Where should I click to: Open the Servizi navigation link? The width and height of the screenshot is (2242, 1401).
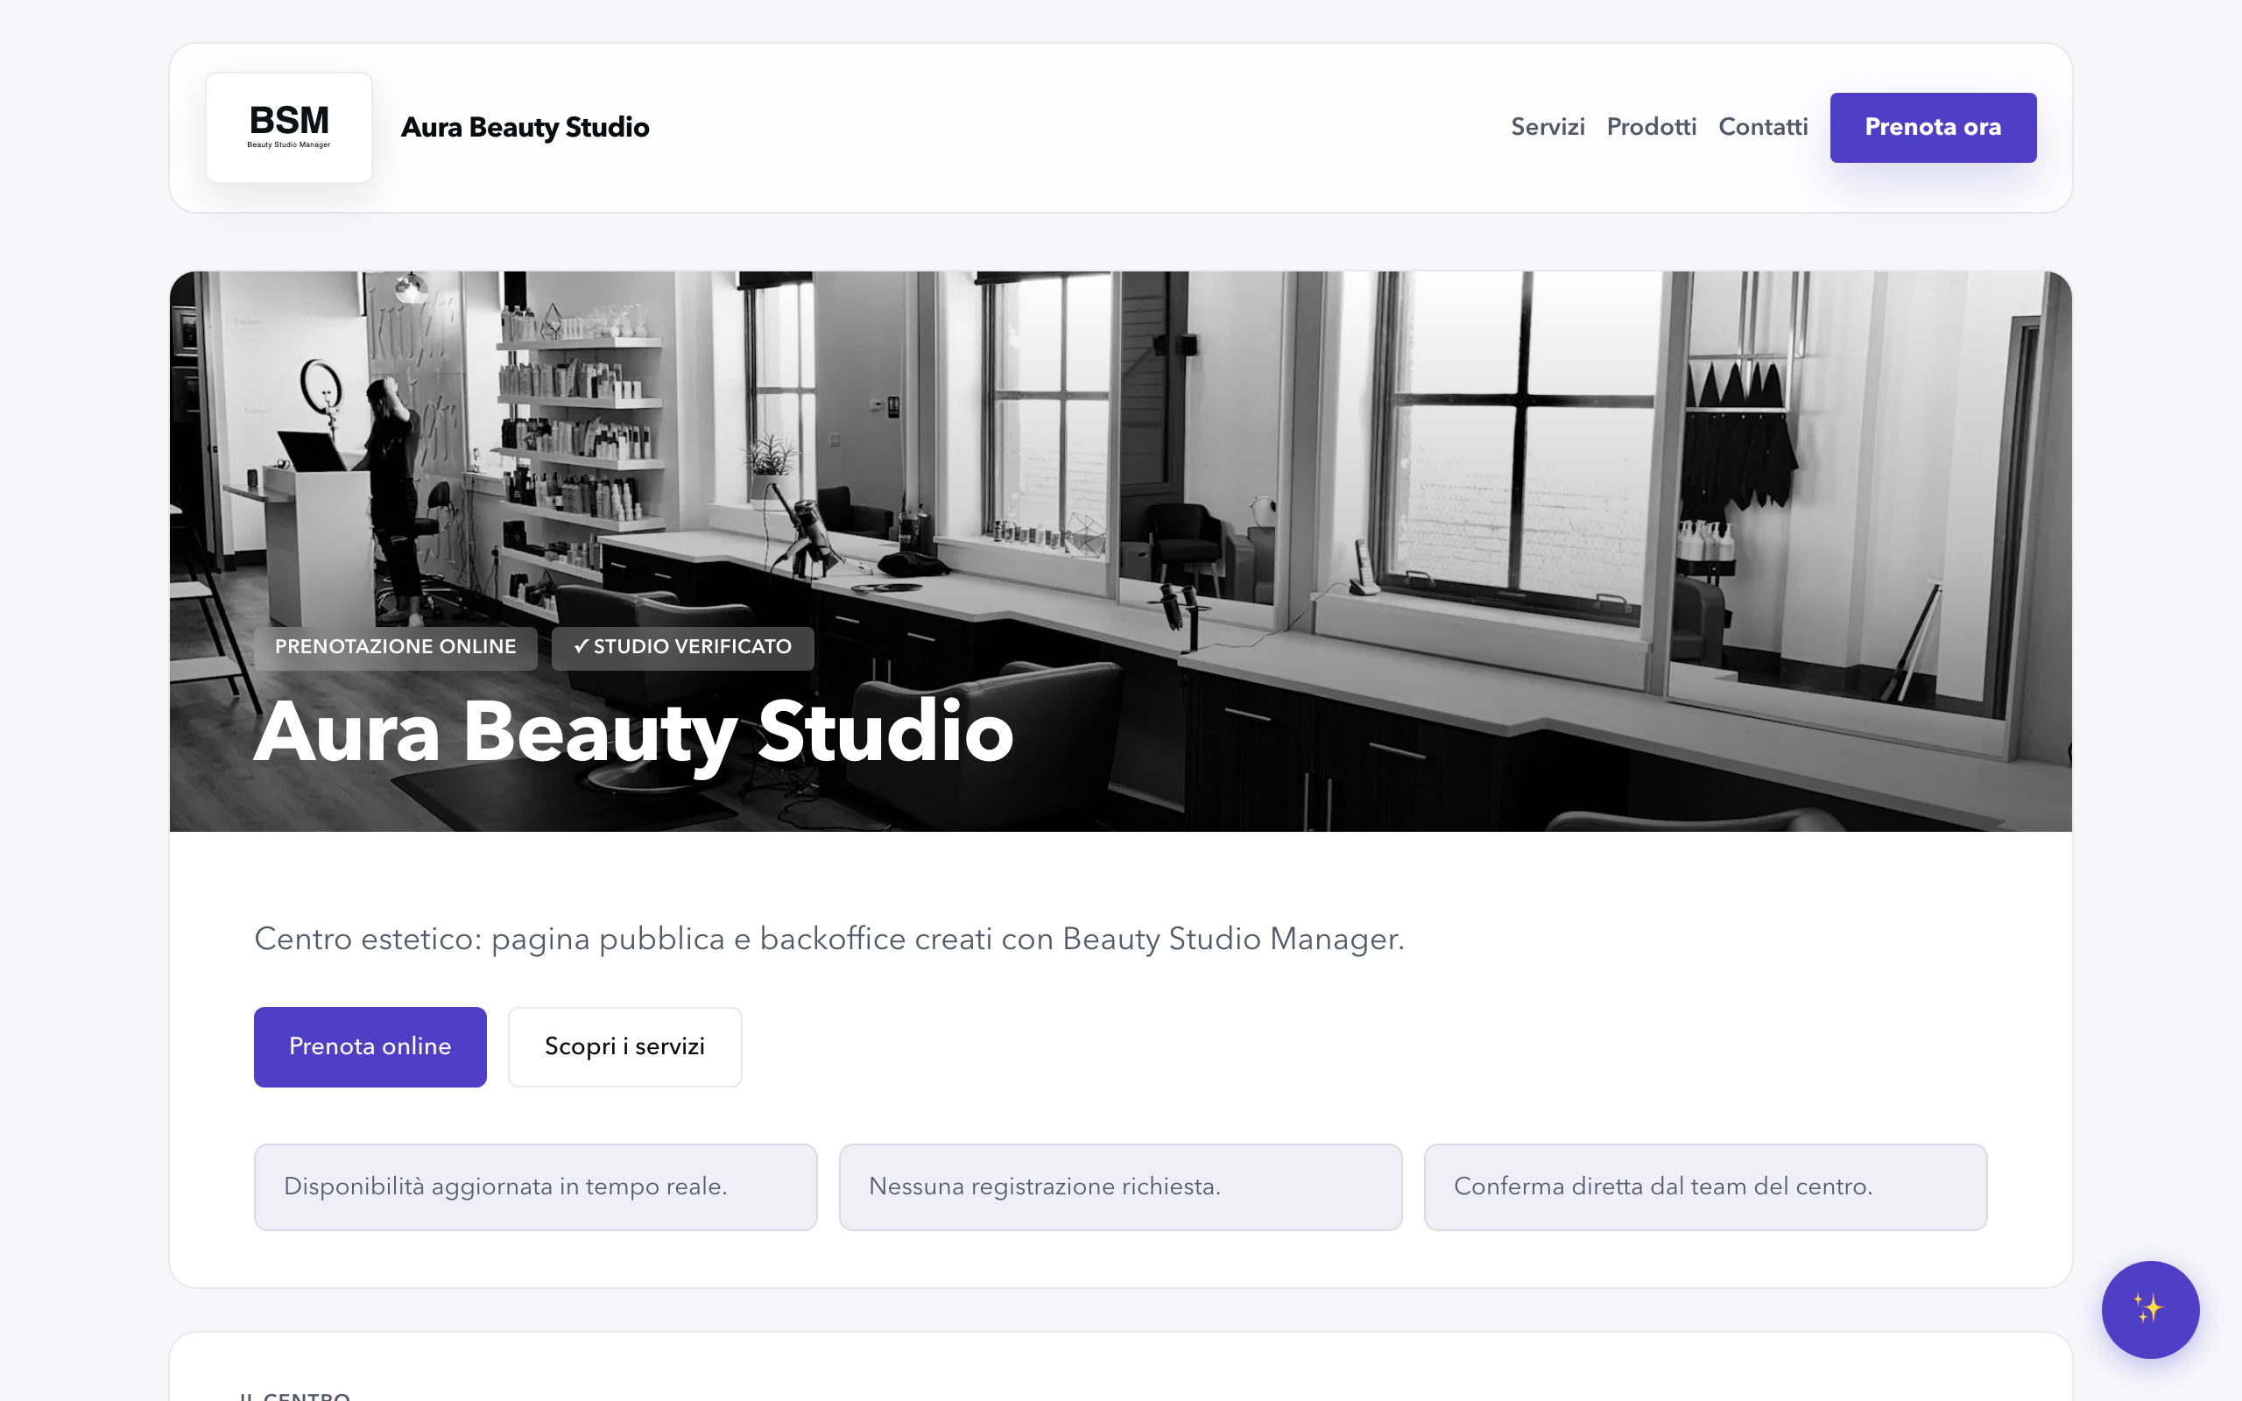[x=1548, y=127]
